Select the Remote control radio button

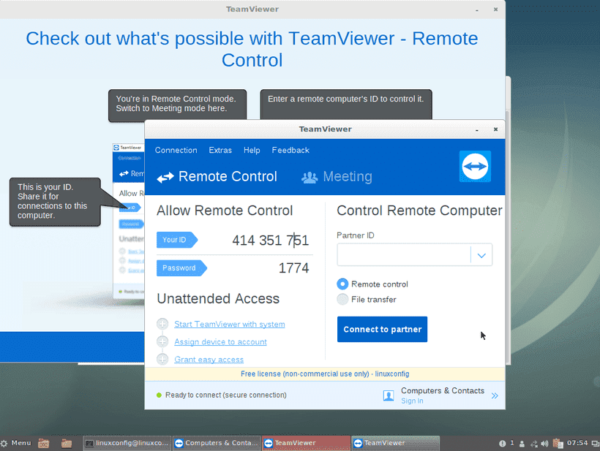[342, 284]
